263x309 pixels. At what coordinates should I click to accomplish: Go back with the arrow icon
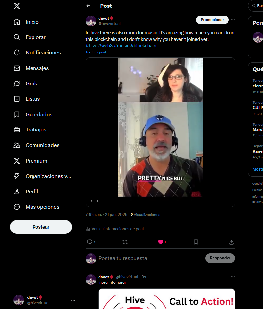89,6
